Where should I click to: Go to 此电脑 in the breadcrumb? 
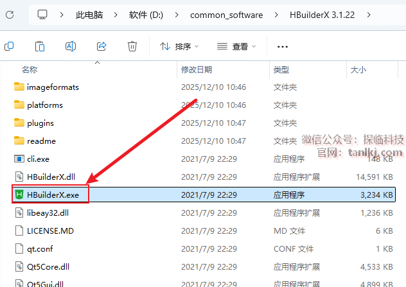point(89,15)
